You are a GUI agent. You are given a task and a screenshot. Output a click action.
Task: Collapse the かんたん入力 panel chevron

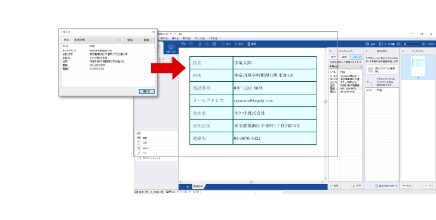point(331,51)
